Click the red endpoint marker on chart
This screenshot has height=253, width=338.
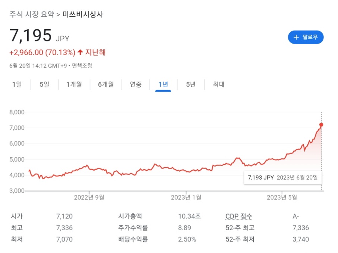(x=321, y=125)
